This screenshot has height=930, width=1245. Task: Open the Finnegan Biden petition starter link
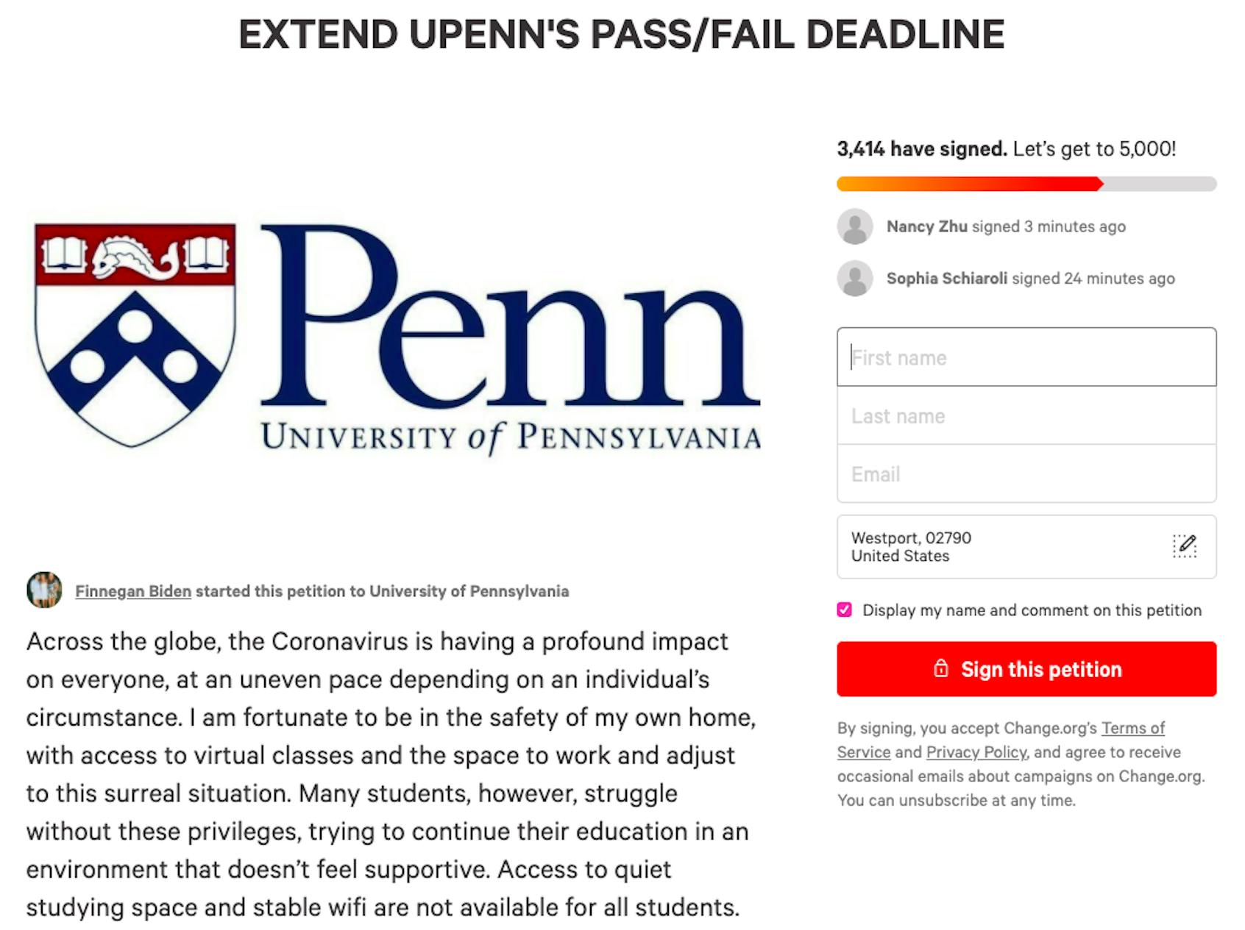[x=132, y=591]
